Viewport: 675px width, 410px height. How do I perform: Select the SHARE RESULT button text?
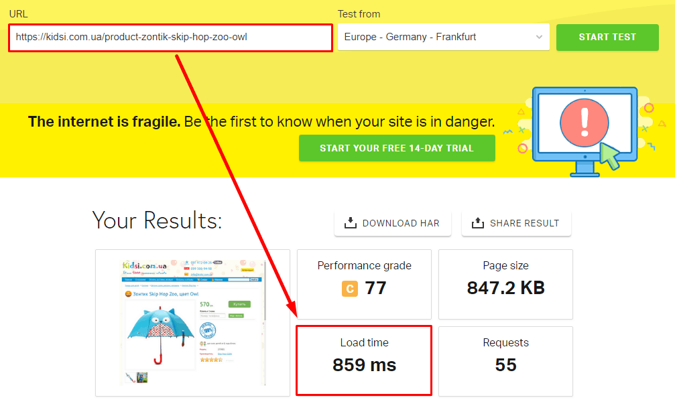524,223
